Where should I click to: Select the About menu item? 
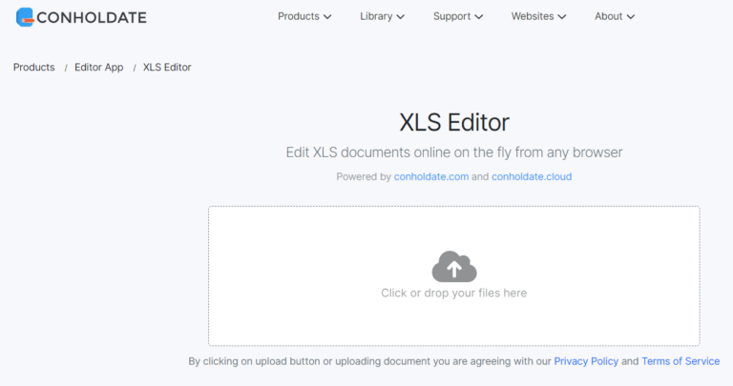click(608, 16)
